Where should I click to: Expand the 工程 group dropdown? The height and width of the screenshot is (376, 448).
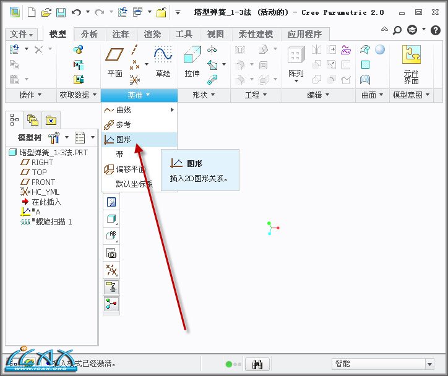point(256,95)
